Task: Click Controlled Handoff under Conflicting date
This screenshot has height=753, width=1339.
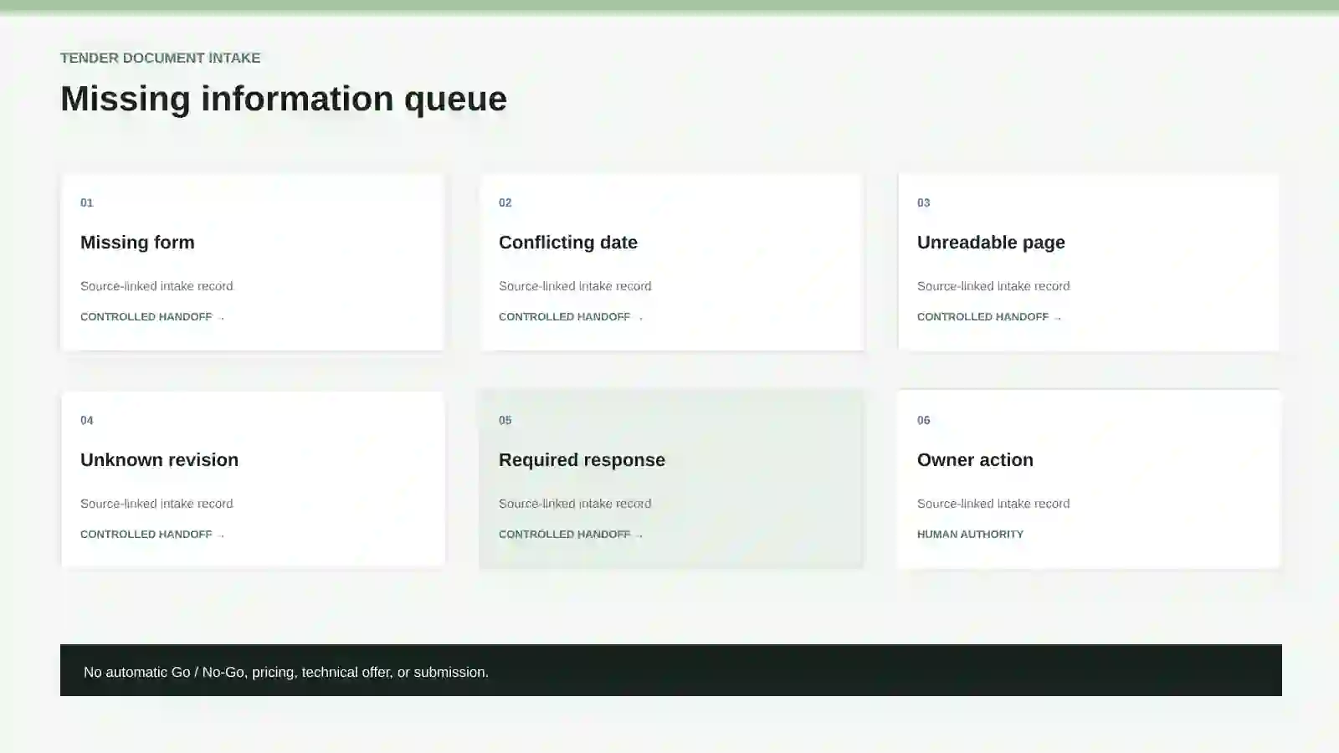Action: (x=571, y=317)
